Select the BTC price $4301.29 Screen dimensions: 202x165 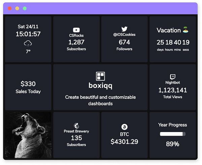(x=124, y=141)
